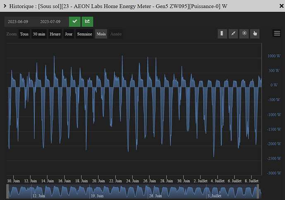Click the column chart type icon
The height and width of the screenshot is (200, 285).
223,34
